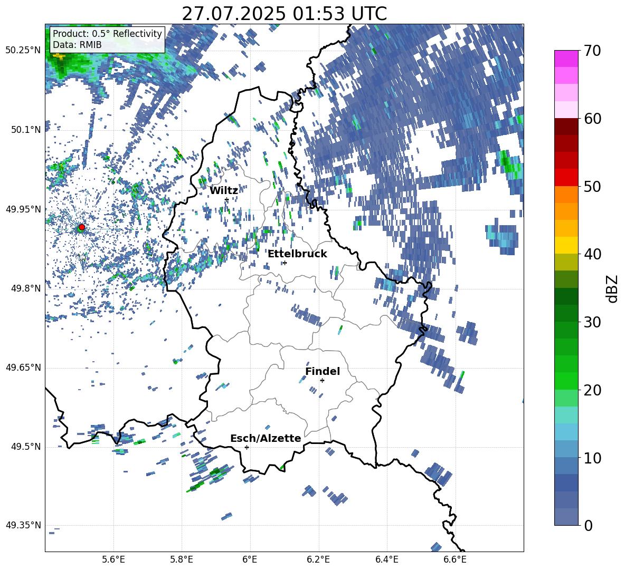
Task: Click the title 27.07.2025 01:53 UTC
Action: point(285,14)
